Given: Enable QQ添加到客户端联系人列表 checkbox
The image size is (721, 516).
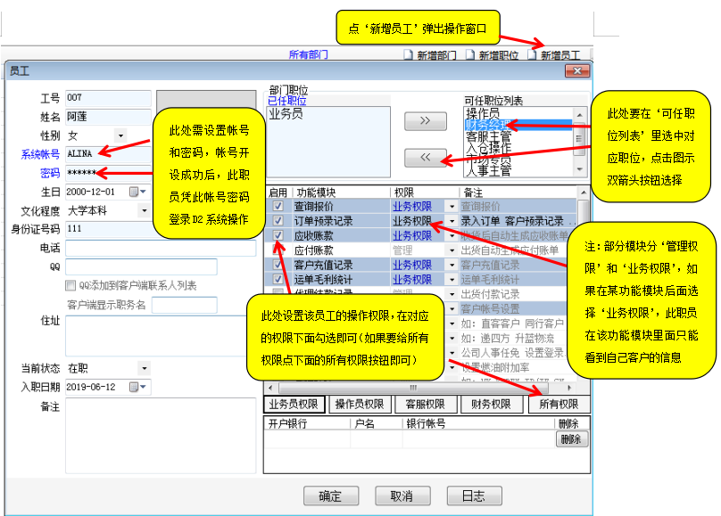Looking at the screenshot, I should pos(71,286).
